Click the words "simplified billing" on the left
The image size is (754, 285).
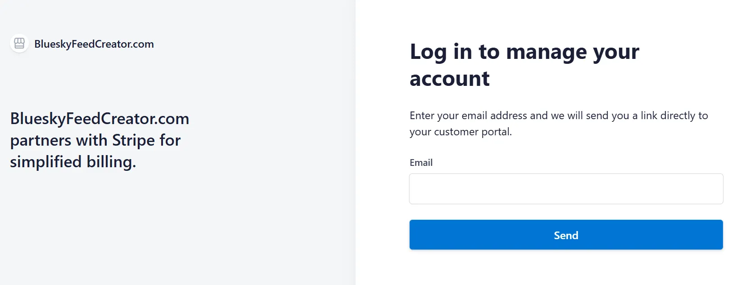[x=73, y=162]
